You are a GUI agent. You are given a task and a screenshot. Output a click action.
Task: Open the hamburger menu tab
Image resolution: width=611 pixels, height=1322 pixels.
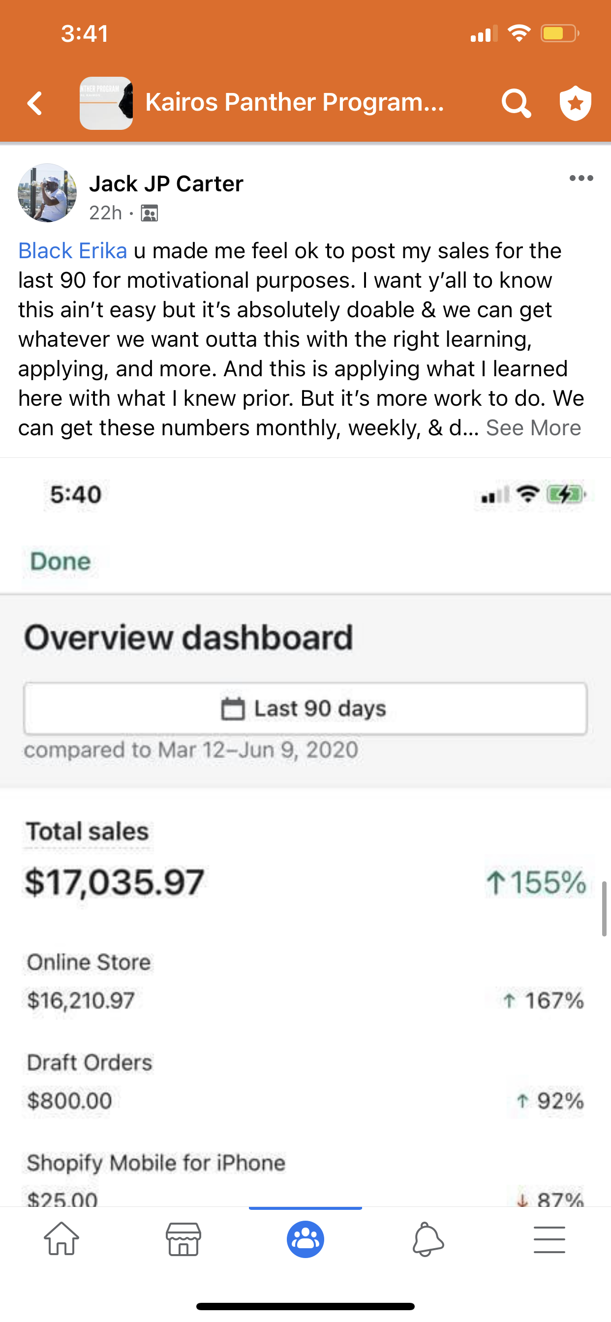pyautogui.click(x=550, y=1239)
